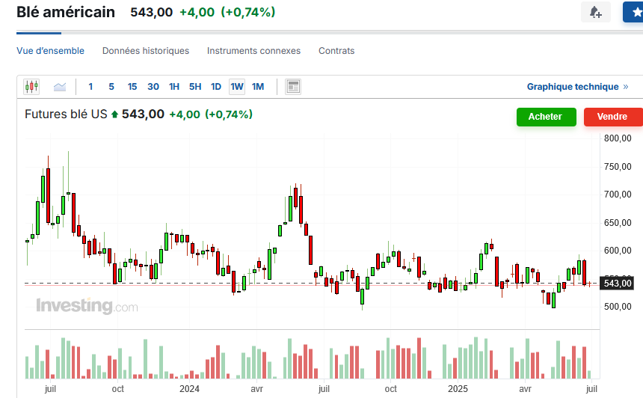Switch chart interval to 1M
This screenshot has width=643, height=398.
tap(258, 87)
